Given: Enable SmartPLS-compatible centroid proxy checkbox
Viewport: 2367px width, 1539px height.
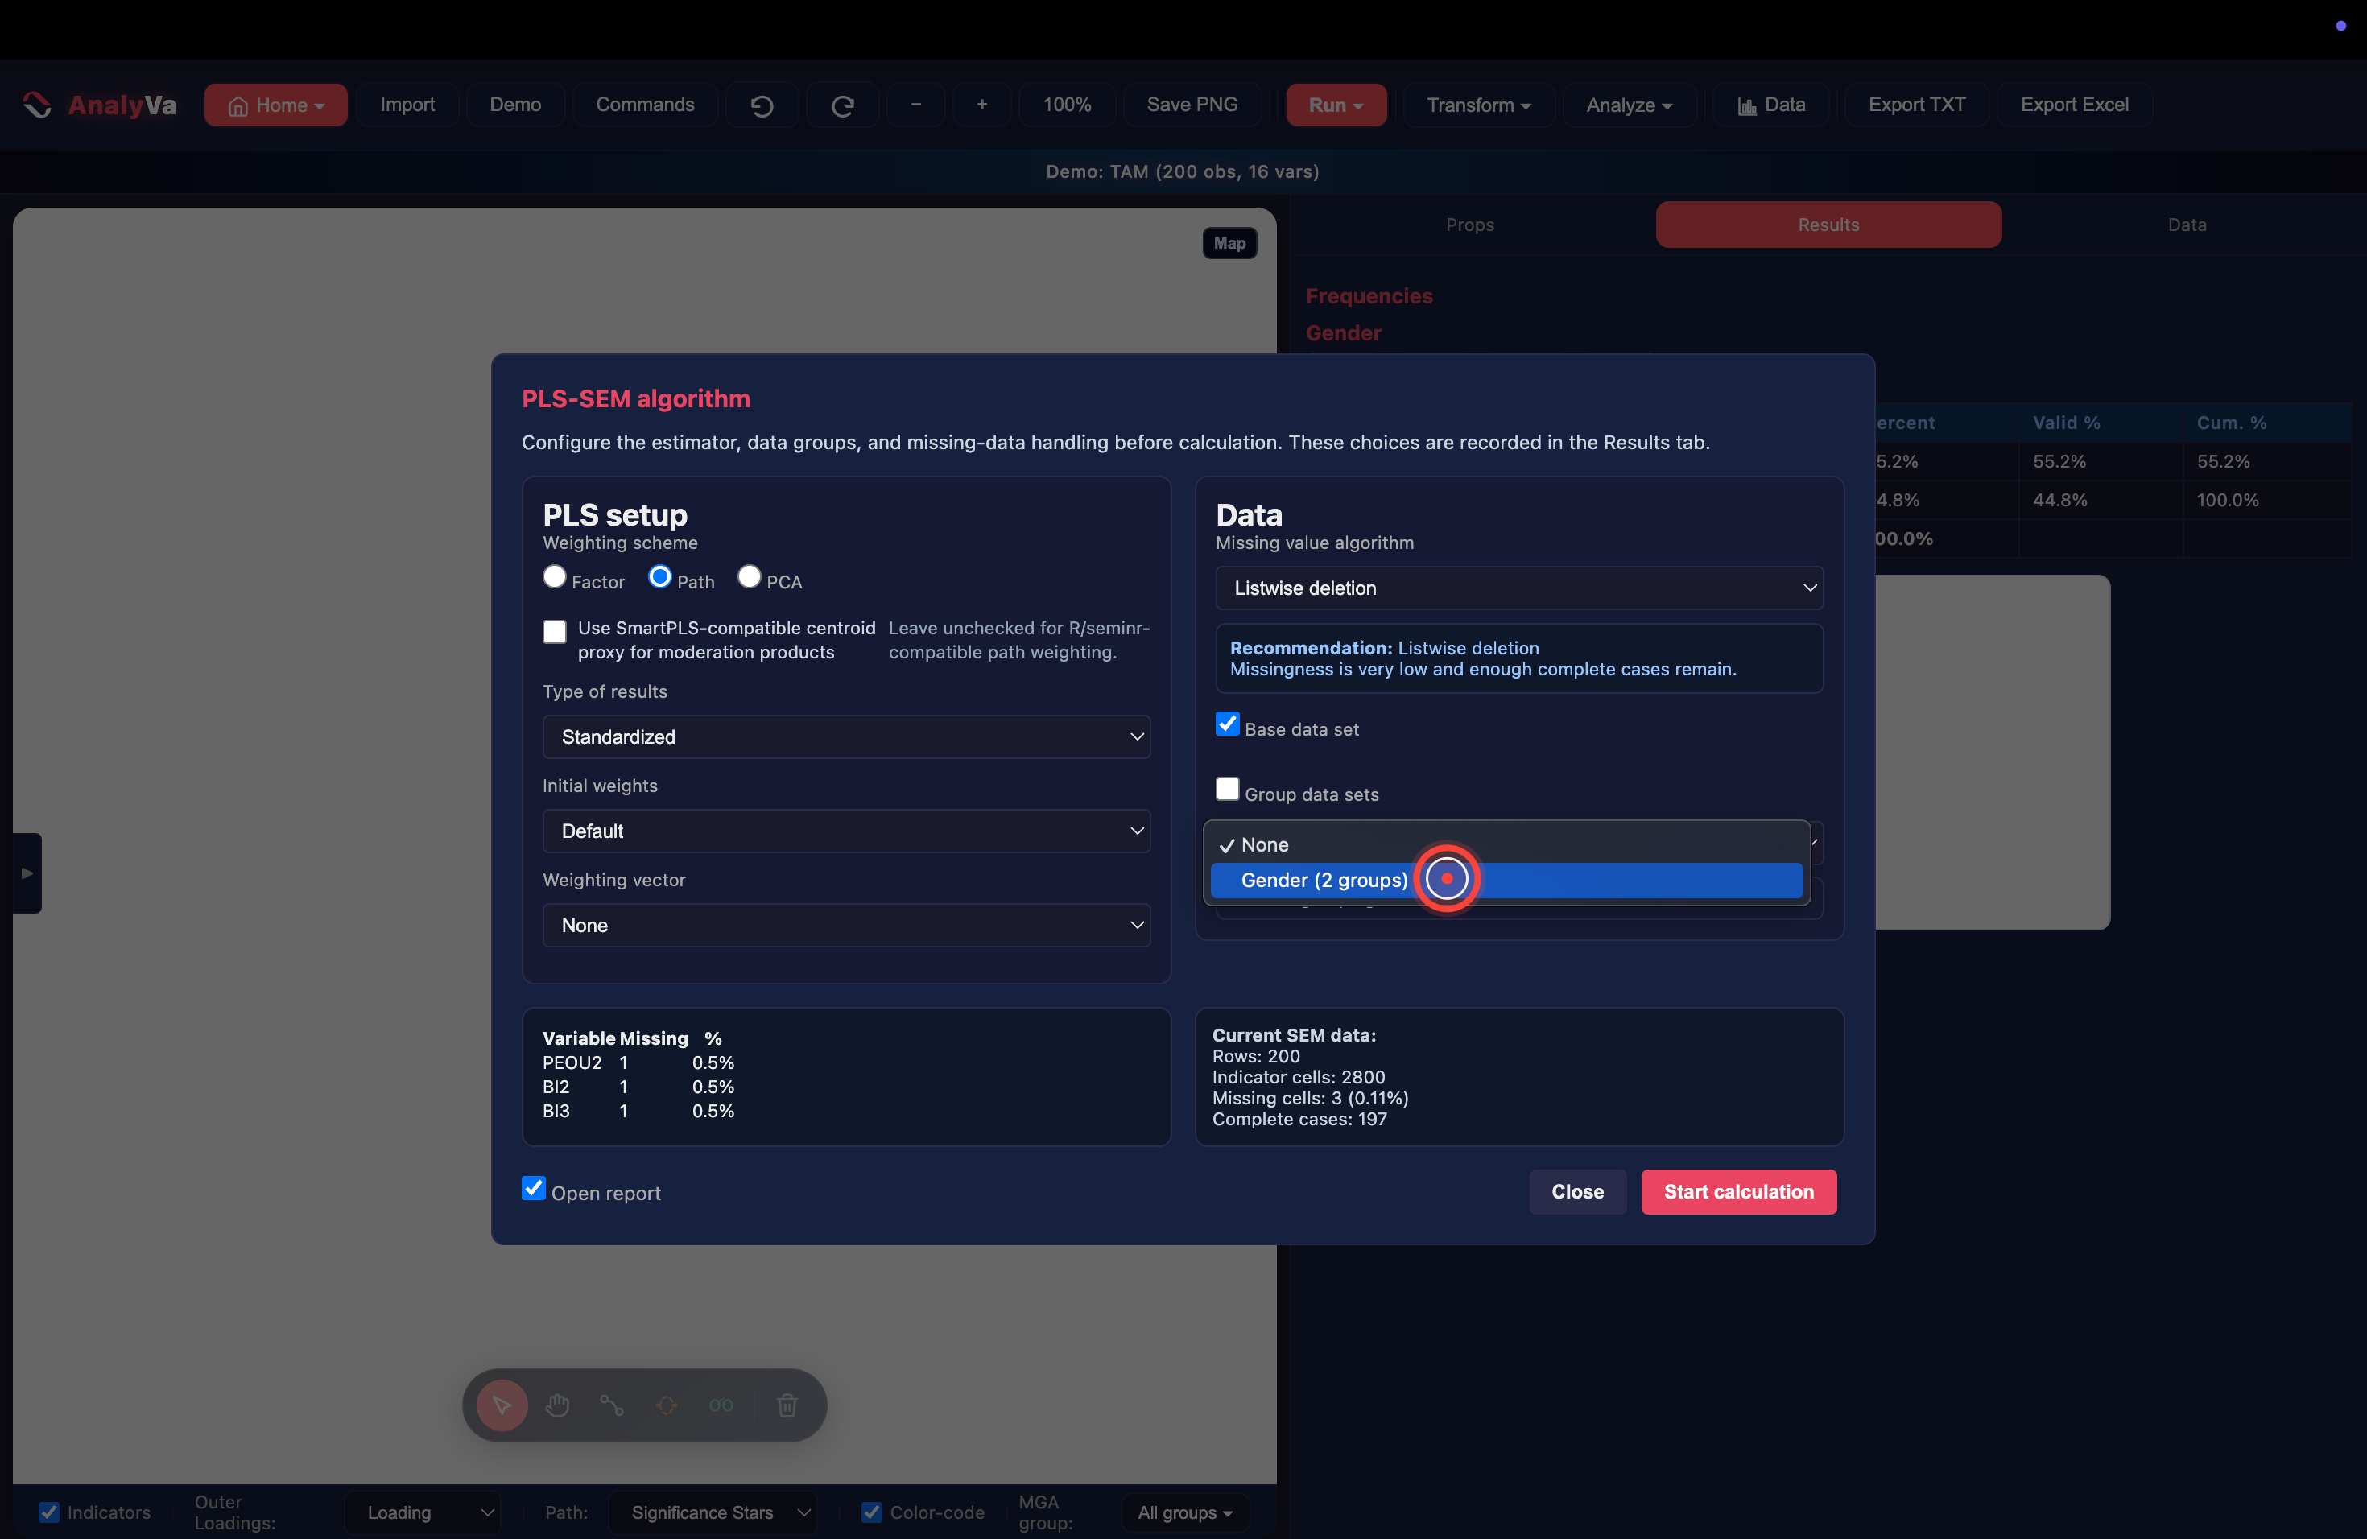Looking at the screenshot, I should (x=555, y=631).
